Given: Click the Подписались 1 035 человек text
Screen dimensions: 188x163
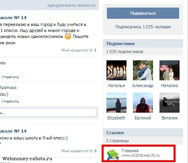Looking at the screenshot, I should pos(143,27).
